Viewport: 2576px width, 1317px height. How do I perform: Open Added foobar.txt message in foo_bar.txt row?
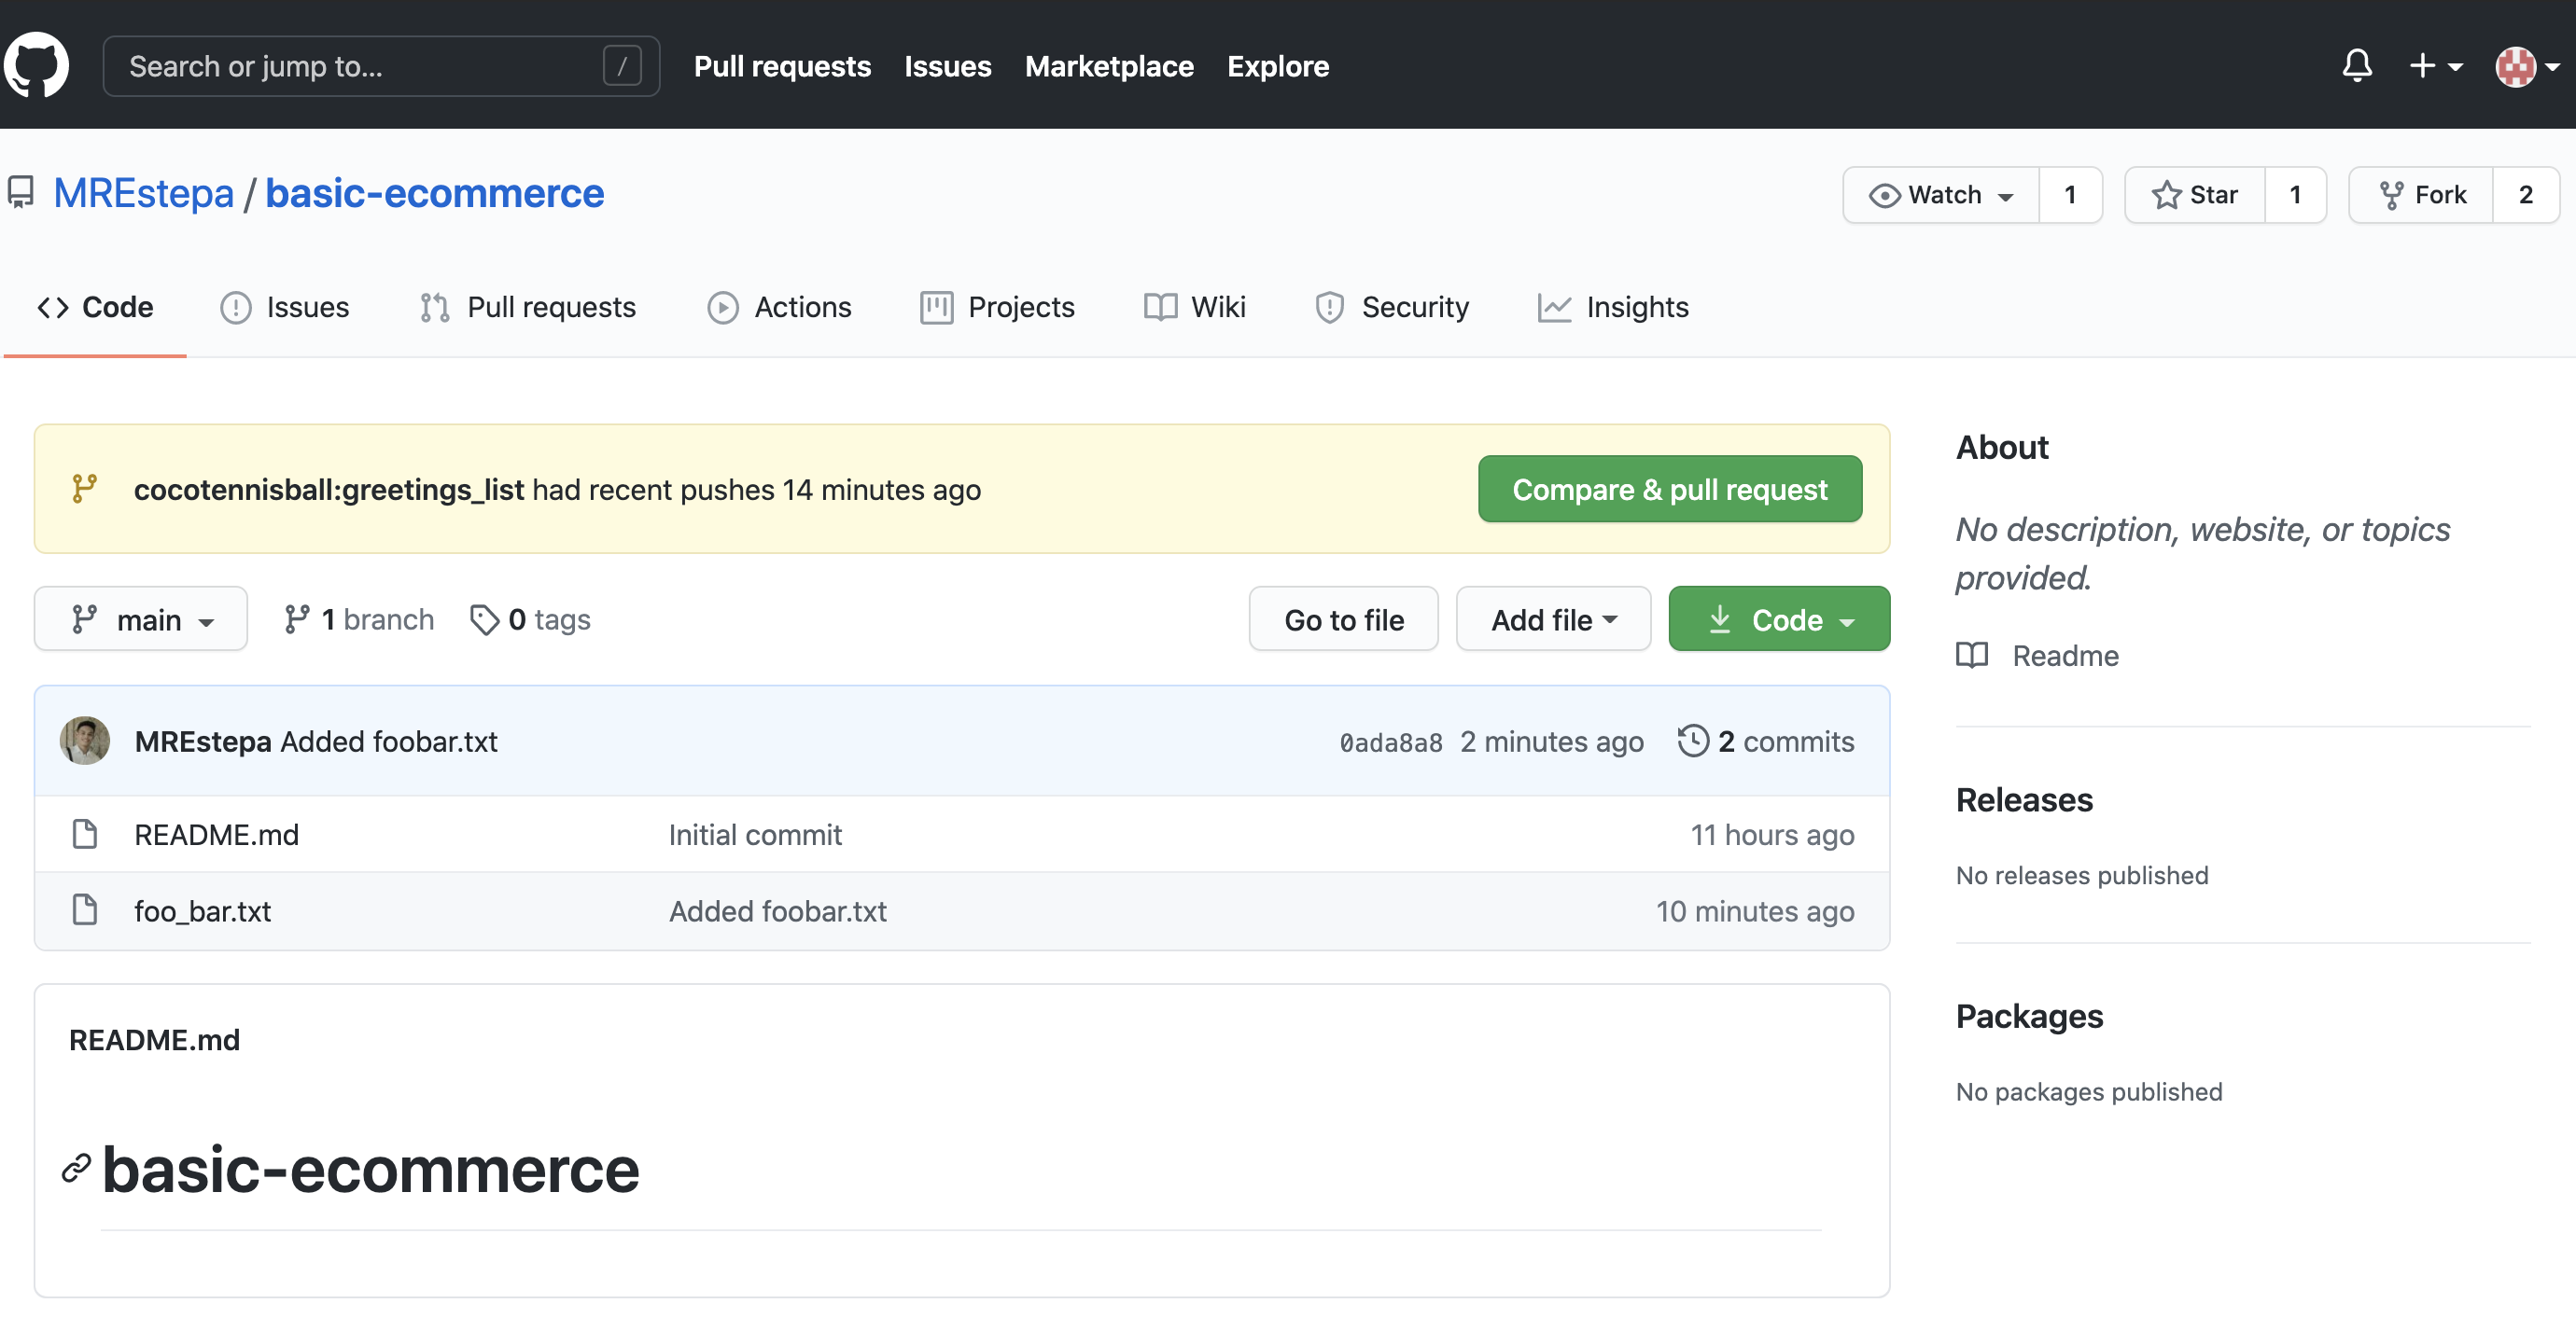coord(778,911)
